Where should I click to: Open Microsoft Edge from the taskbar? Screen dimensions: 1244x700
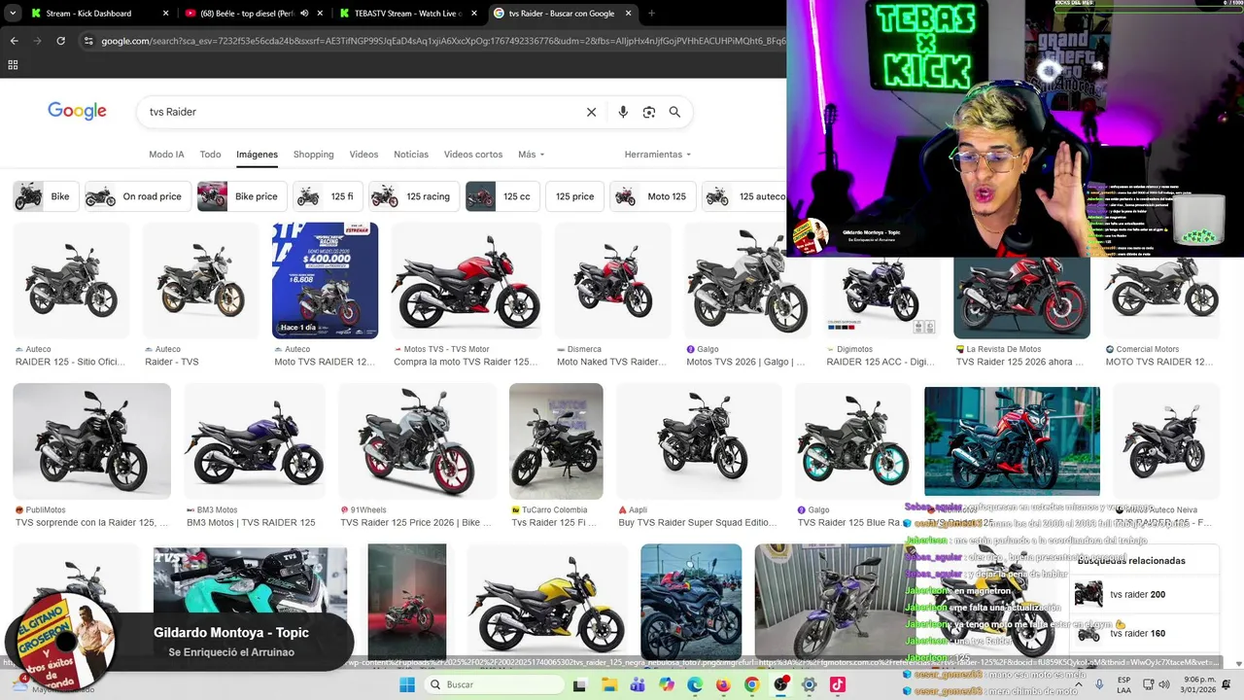pos(695,684)
